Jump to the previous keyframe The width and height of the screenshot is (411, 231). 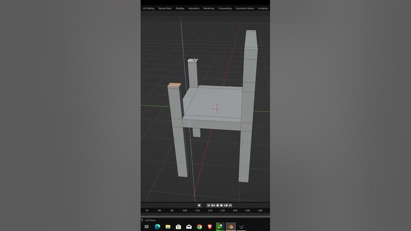click(x=213, y=205)
